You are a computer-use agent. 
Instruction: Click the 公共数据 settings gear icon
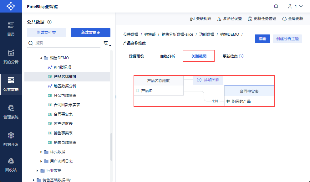(x=49, y=22)
